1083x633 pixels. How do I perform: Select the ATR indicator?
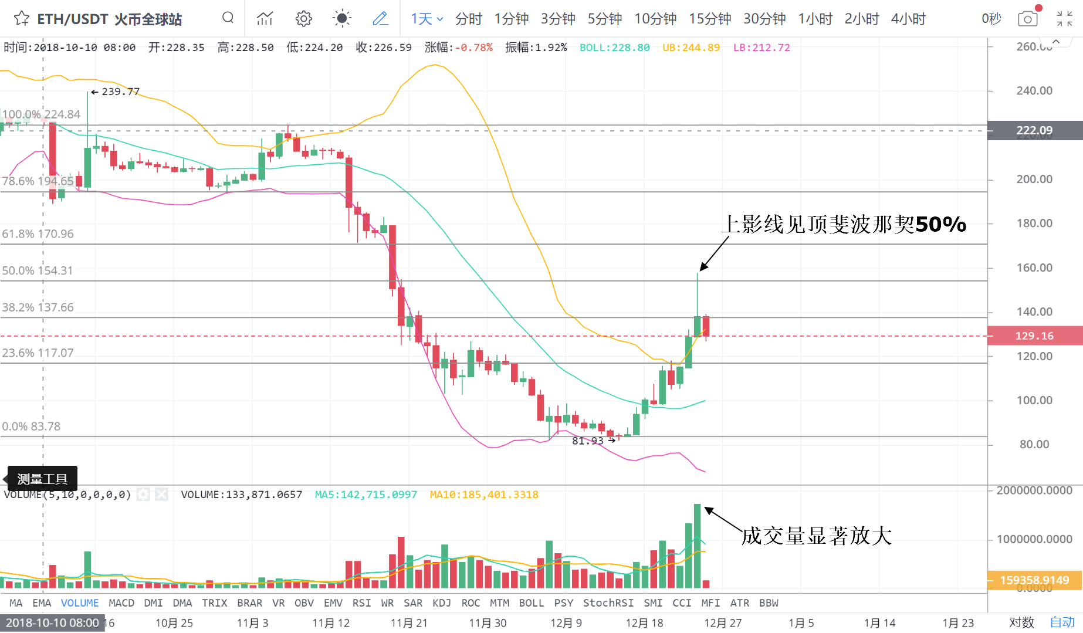click(x=740, y=602)
